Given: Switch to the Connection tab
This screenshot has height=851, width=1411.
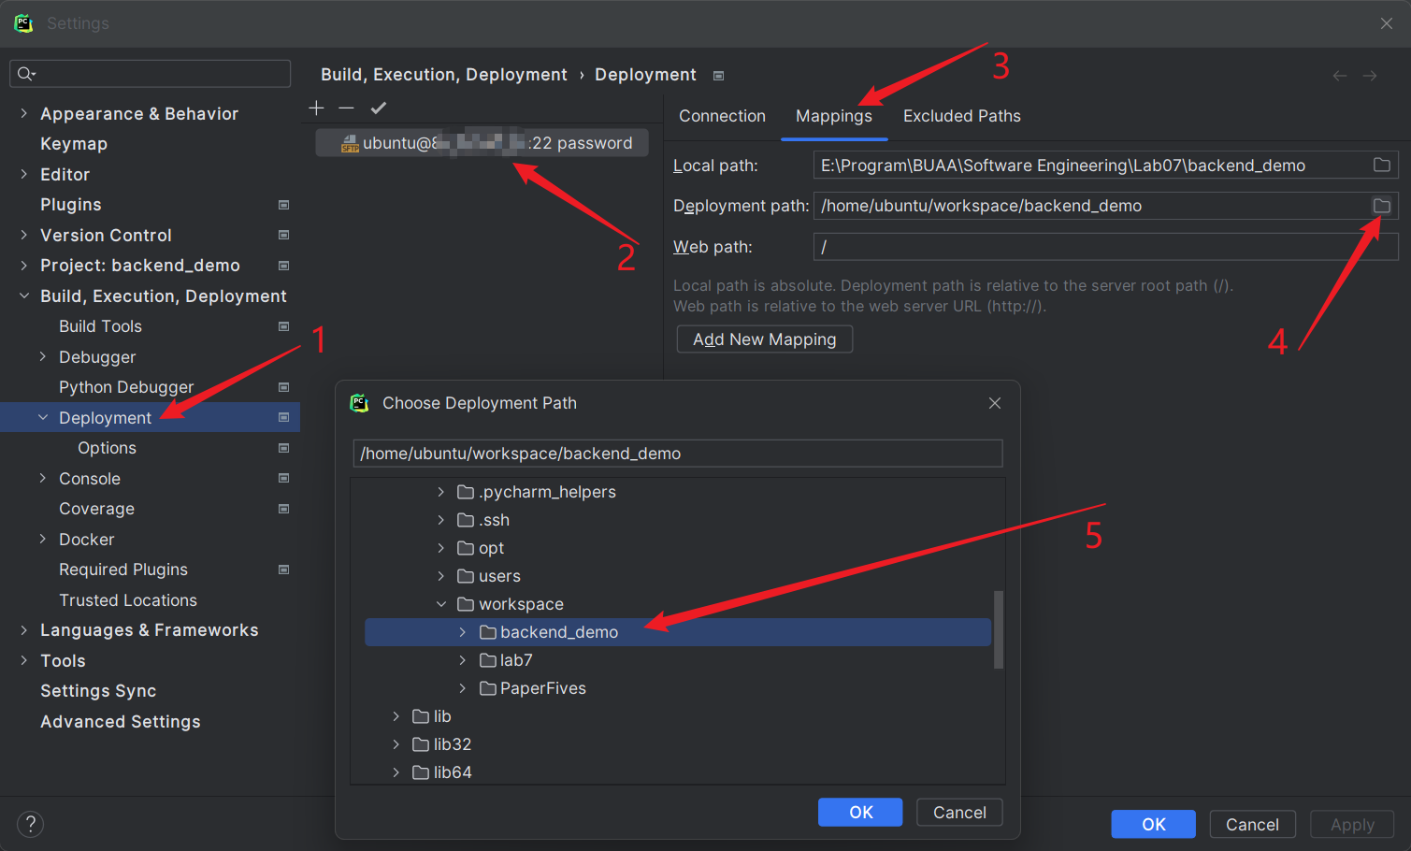Looking at the screenshot, I should (x=722, y=116).
